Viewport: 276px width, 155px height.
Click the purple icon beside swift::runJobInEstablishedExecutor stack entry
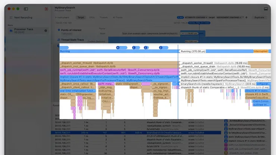coord(226,145)
